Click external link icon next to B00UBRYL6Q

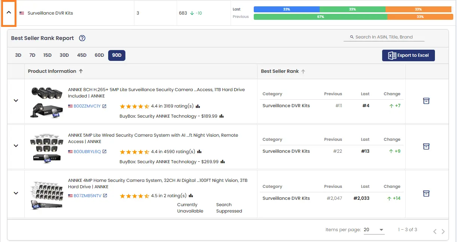(104, 152)
